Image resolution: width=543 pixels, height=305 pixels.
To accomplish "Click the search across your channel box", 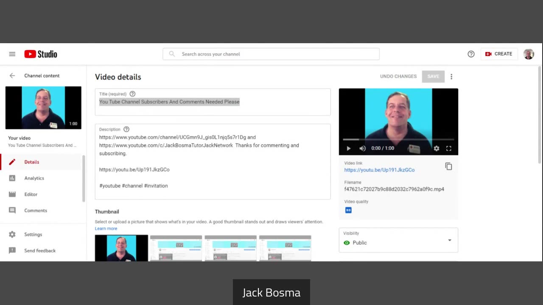I will [271, 54].
